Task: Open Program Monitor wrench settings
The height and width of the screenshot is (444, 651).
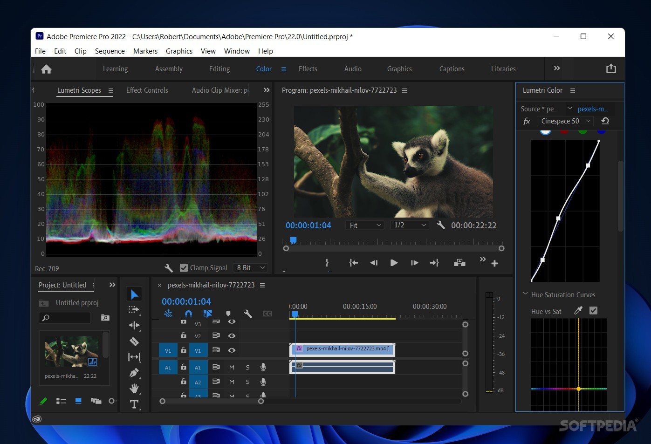Action: click(440, 225)
